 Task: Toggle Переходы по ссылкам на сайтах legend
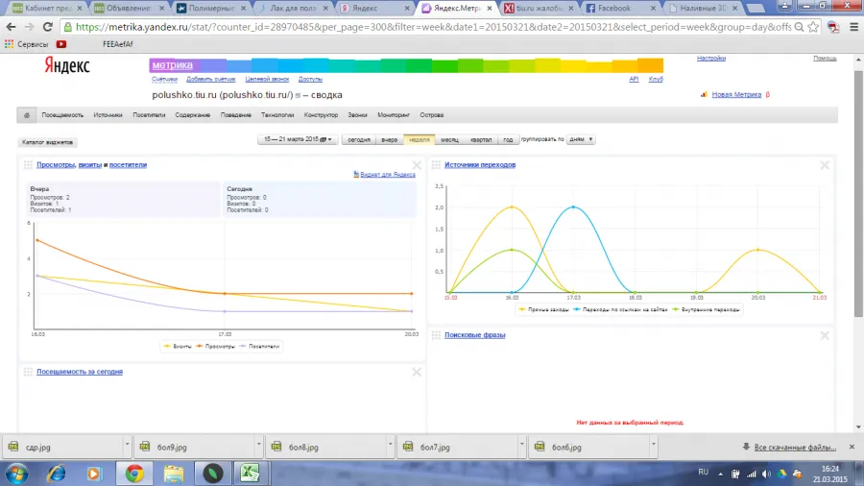[x=620, y=309]
